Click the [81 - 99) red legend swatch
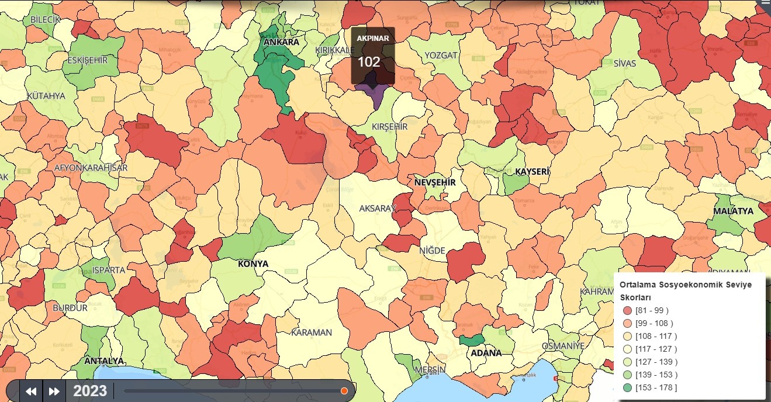The width and height of the screenshot is (771, 402). point(628,310)
